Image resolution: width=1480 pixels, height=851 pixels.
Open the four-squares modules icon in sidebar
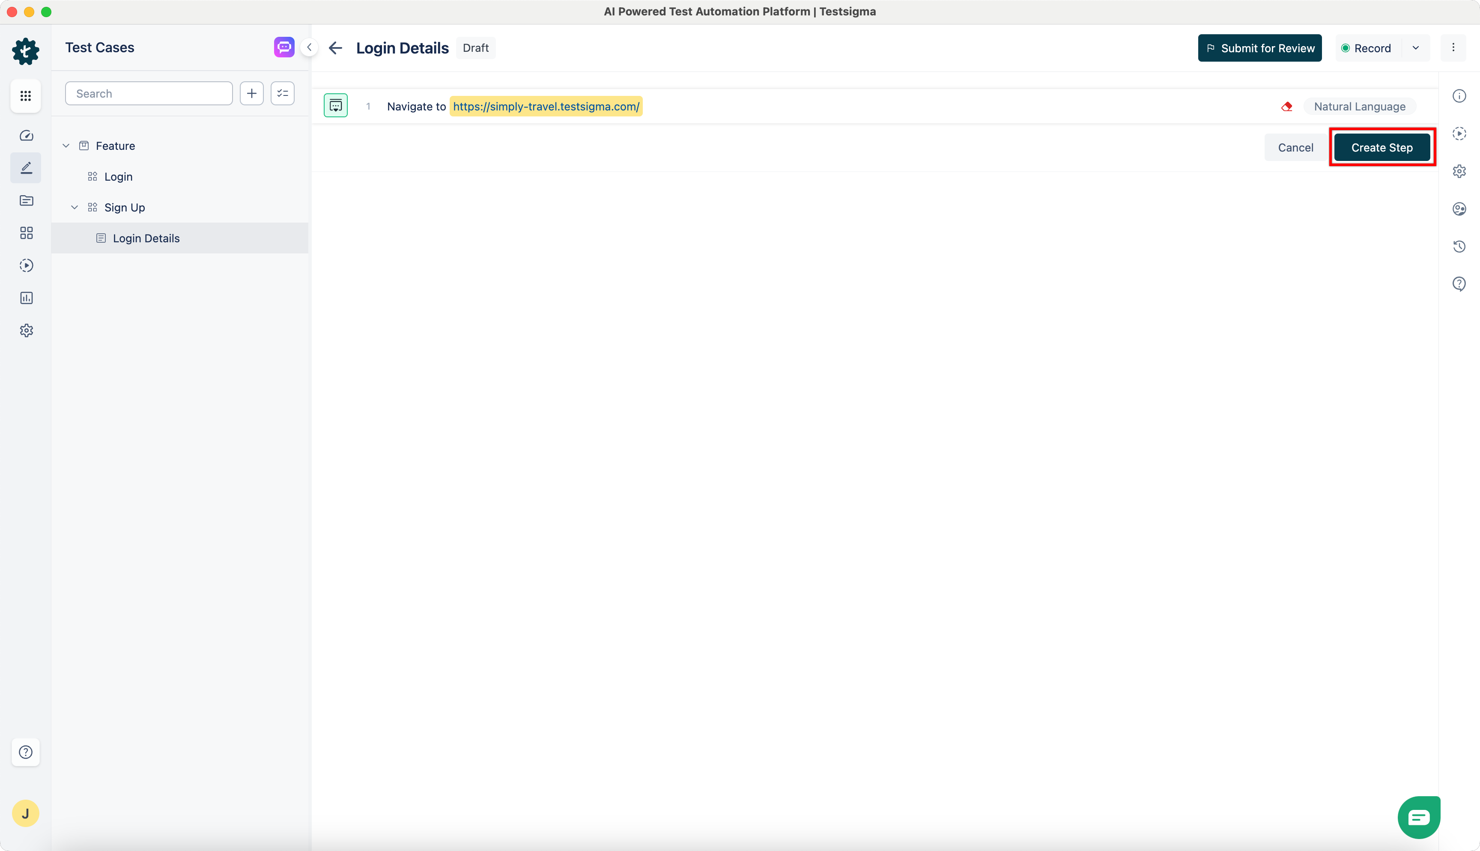coord(26,233)
